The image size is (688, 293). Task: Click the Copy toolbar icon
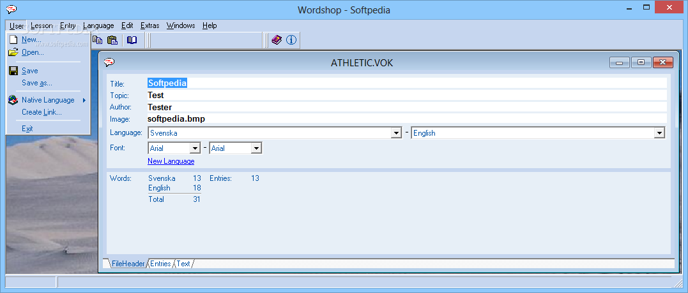97,40
